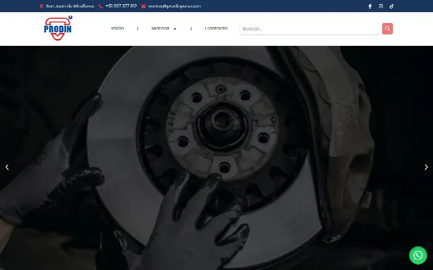Click the red search magnifier button
The image size is (433, 270).
388,28
